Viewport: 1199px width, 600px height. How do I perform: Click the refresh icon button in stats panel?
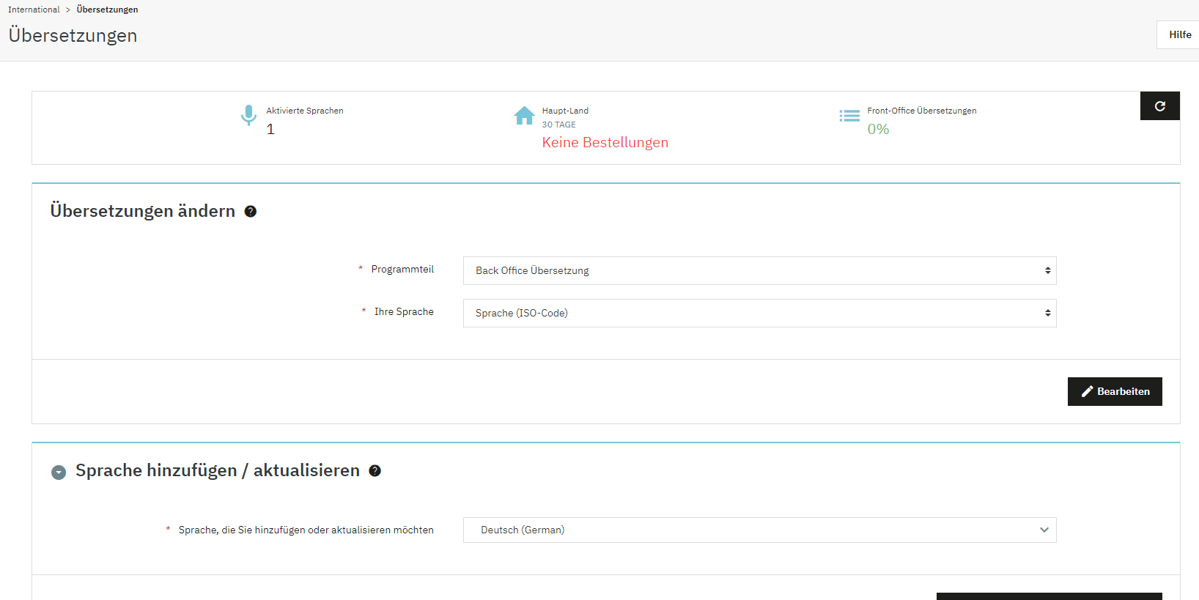tap(1159, 105)
